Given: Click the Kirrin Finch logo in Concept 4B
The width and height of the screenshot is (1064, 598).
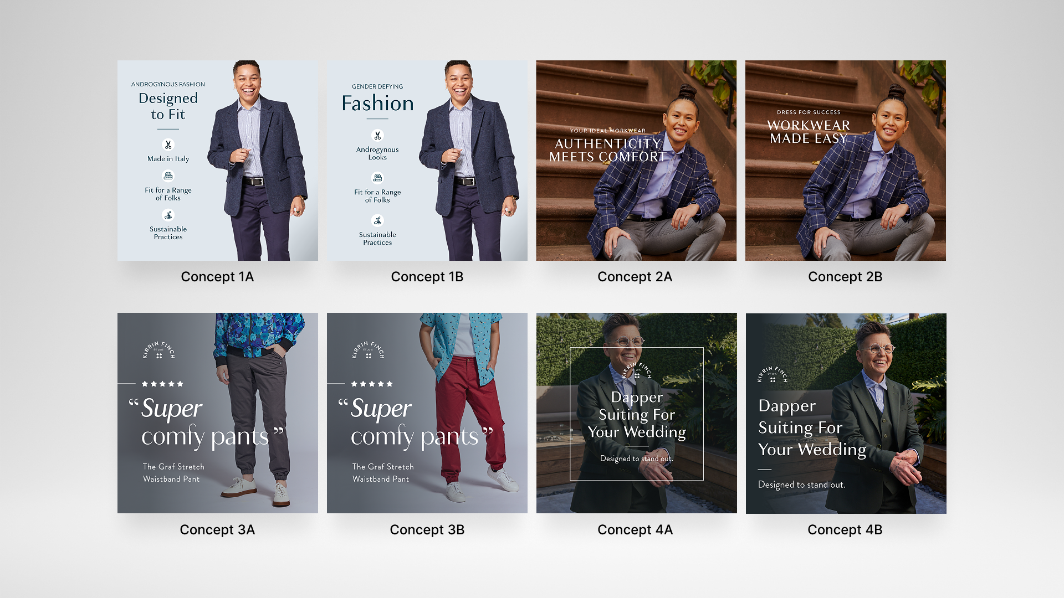Looking at the screenshot, I should [x=773, y=375].
